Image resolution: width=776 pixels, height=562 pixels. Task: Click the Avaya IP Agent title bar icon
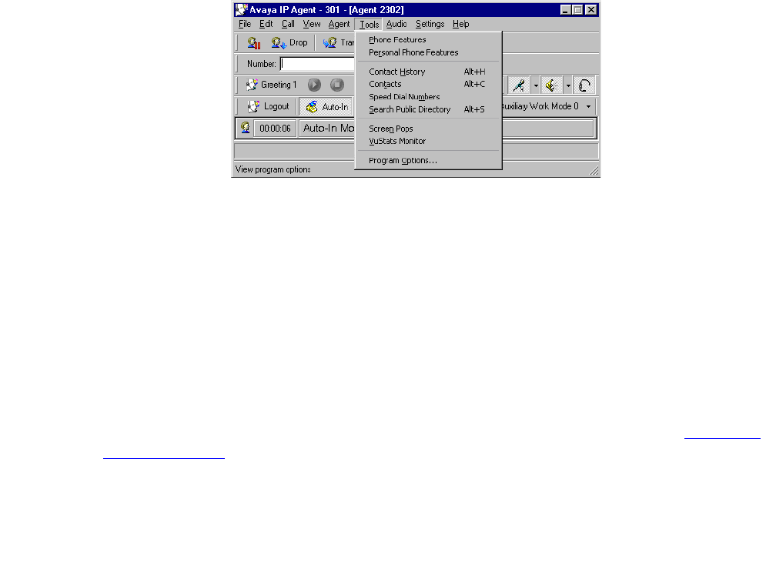(241, 9)
